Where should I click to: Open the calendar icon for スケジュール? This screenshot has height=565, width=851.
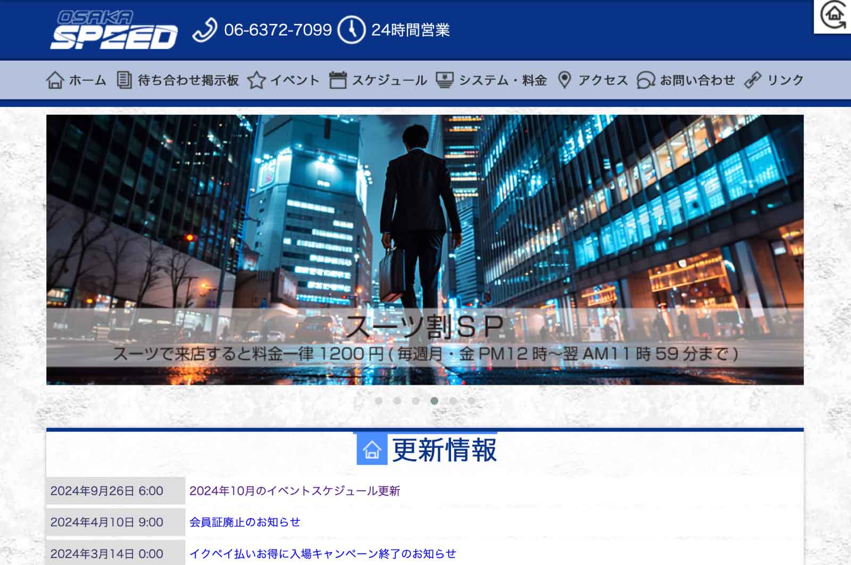click(x=338, y=80)
